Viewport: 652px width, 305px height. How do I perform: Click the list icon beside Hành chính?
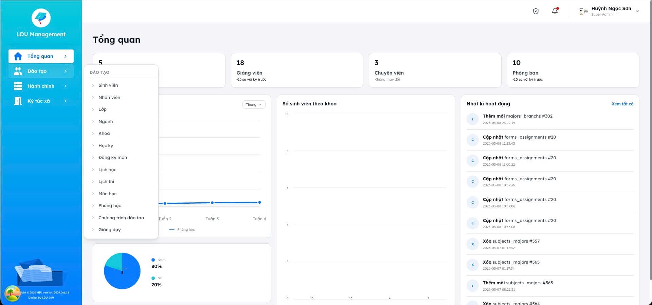tap(18, 86)
